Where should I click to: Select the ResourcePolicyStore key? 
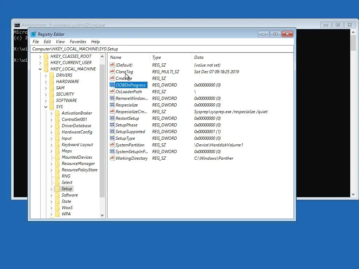[x=80, y=170]
